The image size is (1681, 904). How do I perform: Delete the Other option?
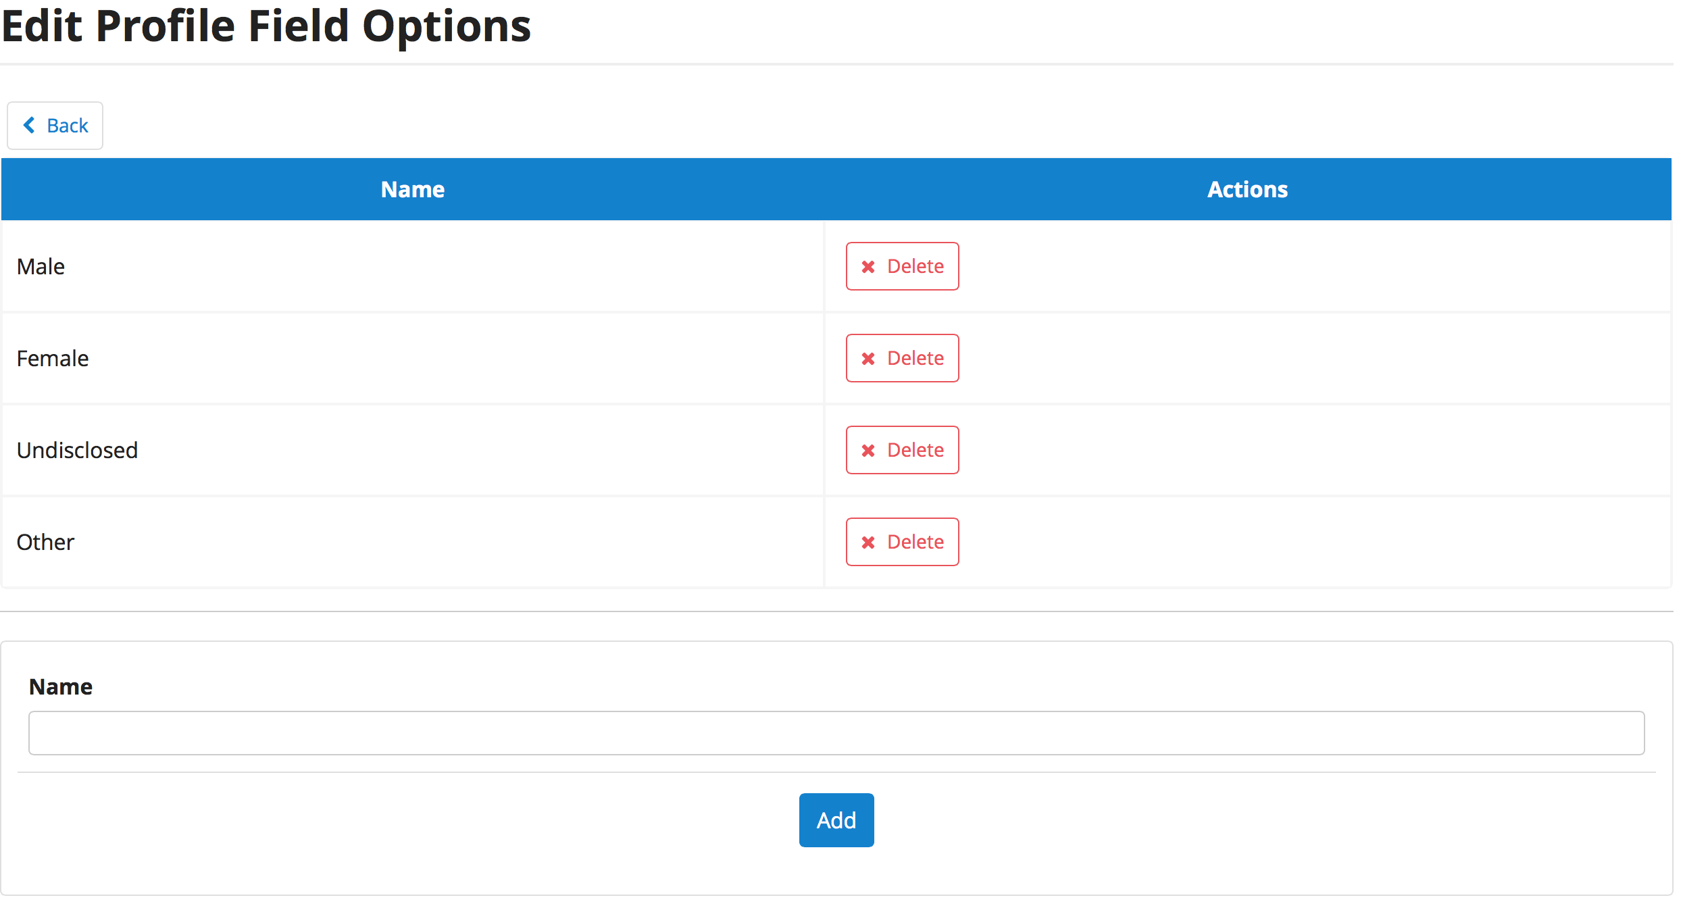pos(902,542)
